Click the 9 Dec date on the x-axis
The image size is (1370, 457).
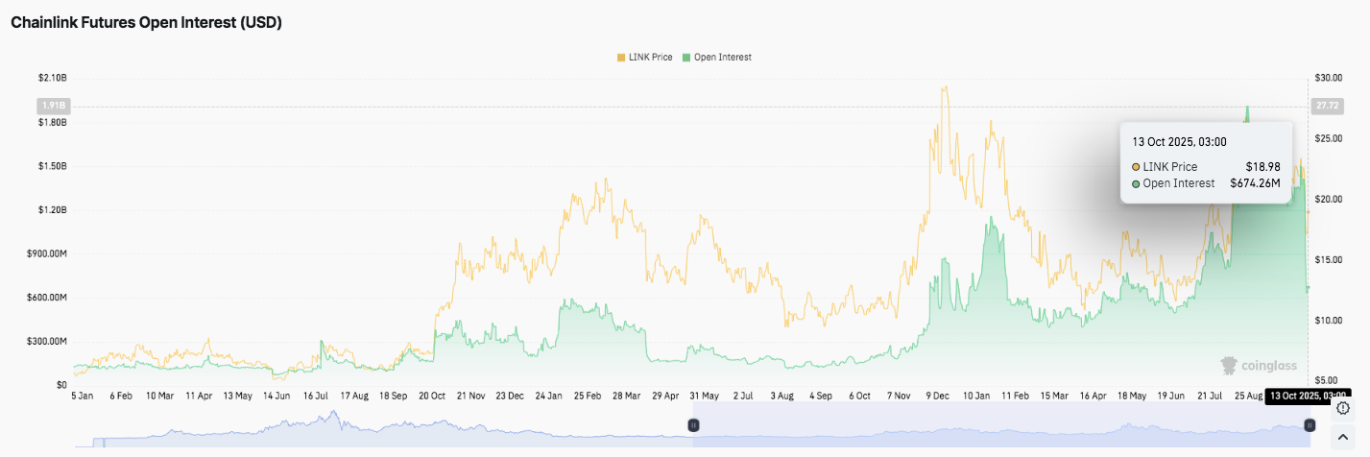(938, 395)
